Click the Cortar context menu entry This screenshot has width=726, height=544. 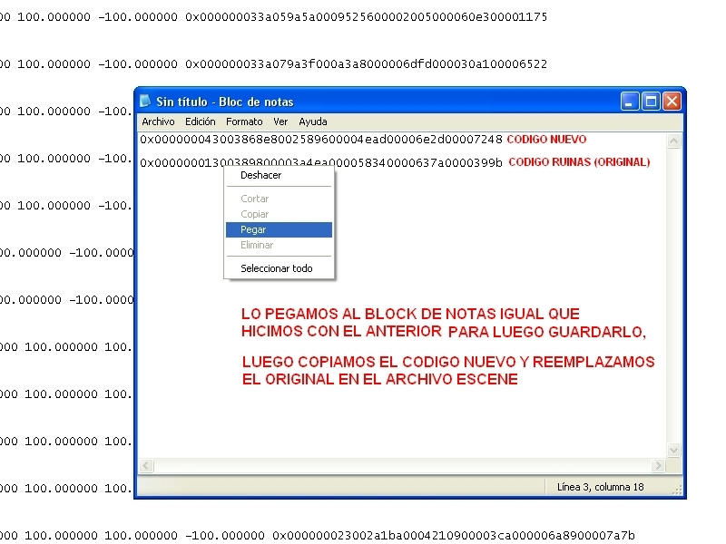coord(254,199)
